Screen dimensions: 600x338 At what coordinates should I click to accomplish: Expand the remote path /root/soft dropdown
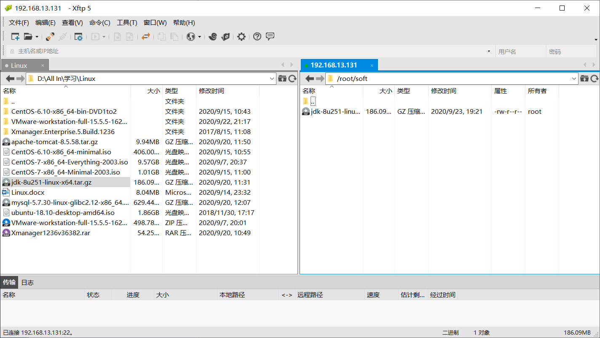[x=574, y=78]
